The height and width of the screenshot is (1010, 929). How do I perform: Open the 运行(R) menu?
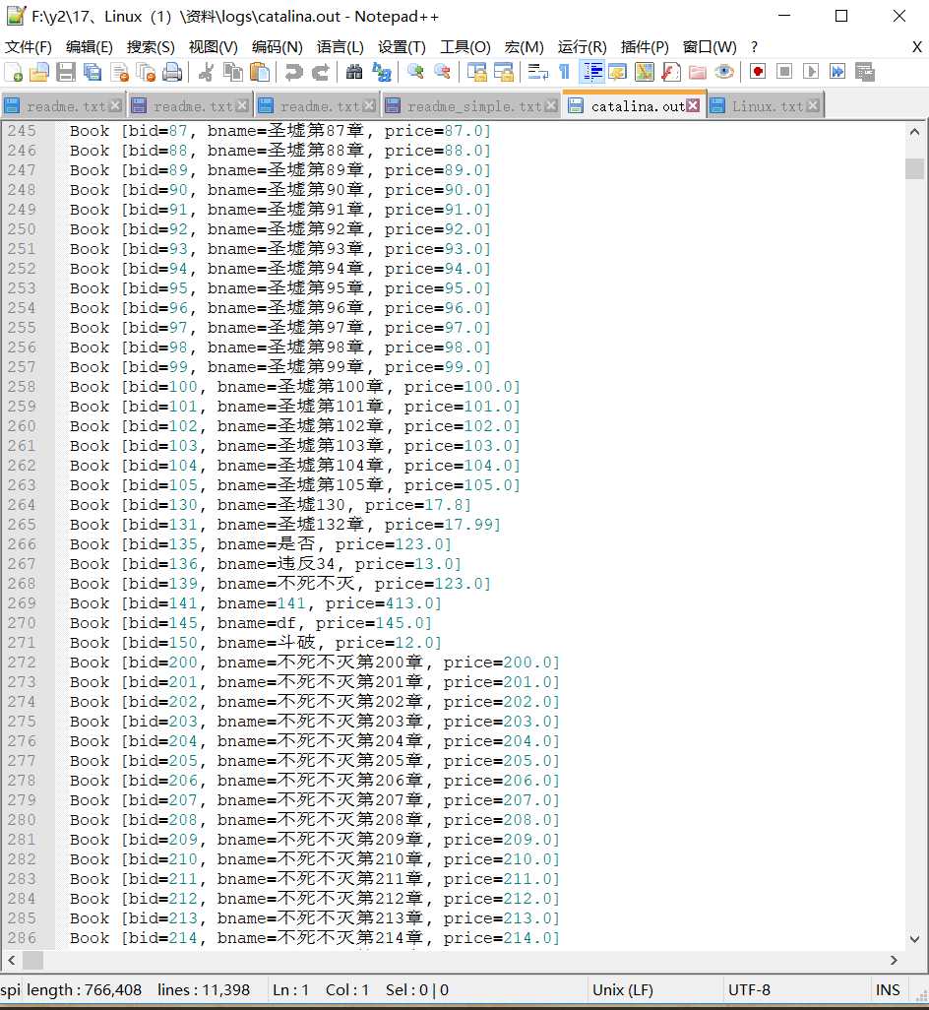pos(582,47)
